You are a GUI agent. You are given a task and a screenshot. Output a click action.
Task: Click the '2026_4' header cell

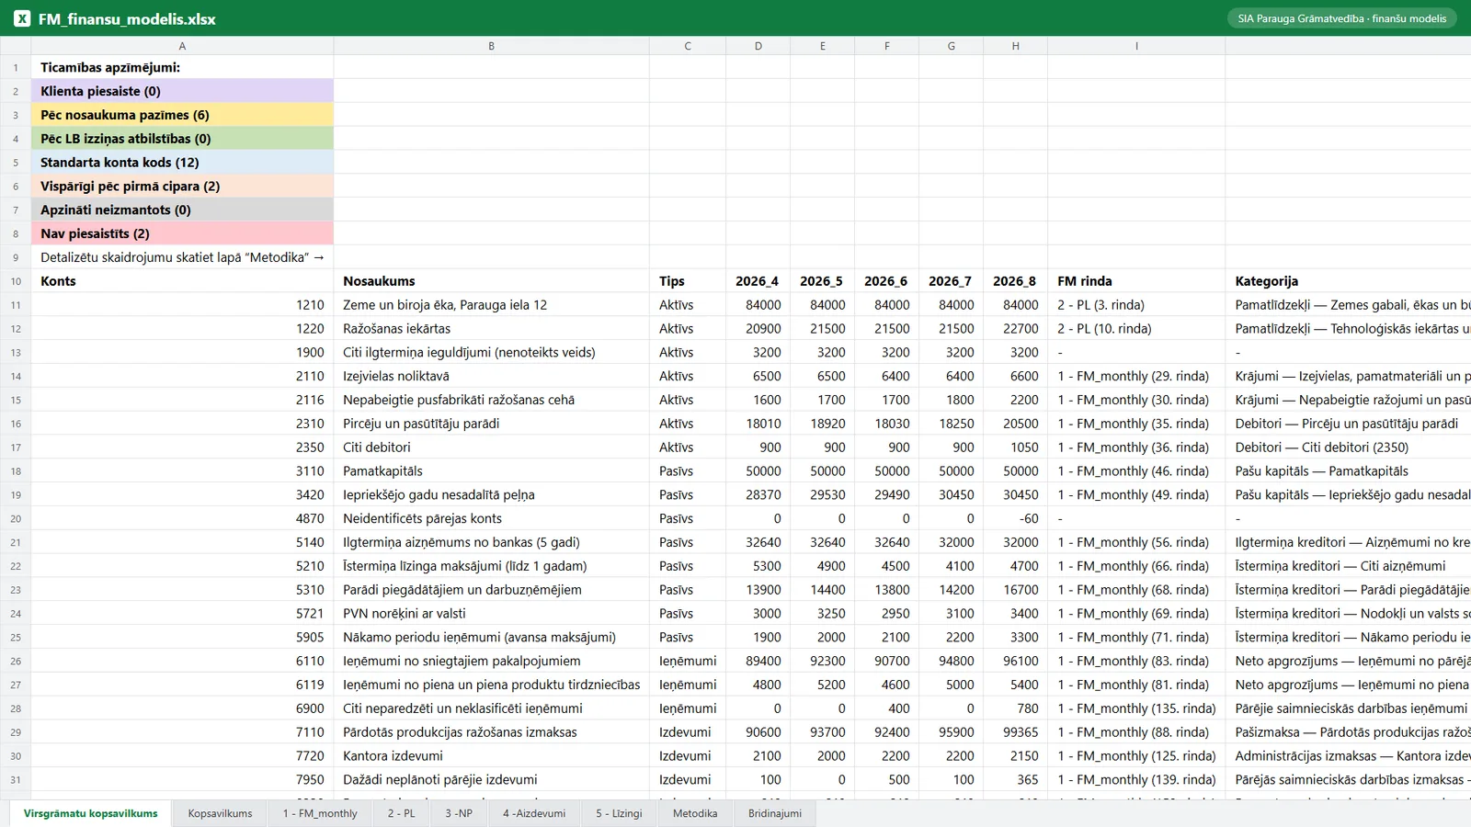point(758,281)
